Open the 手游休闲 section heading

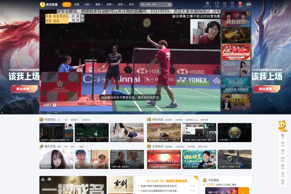point(158,146)
